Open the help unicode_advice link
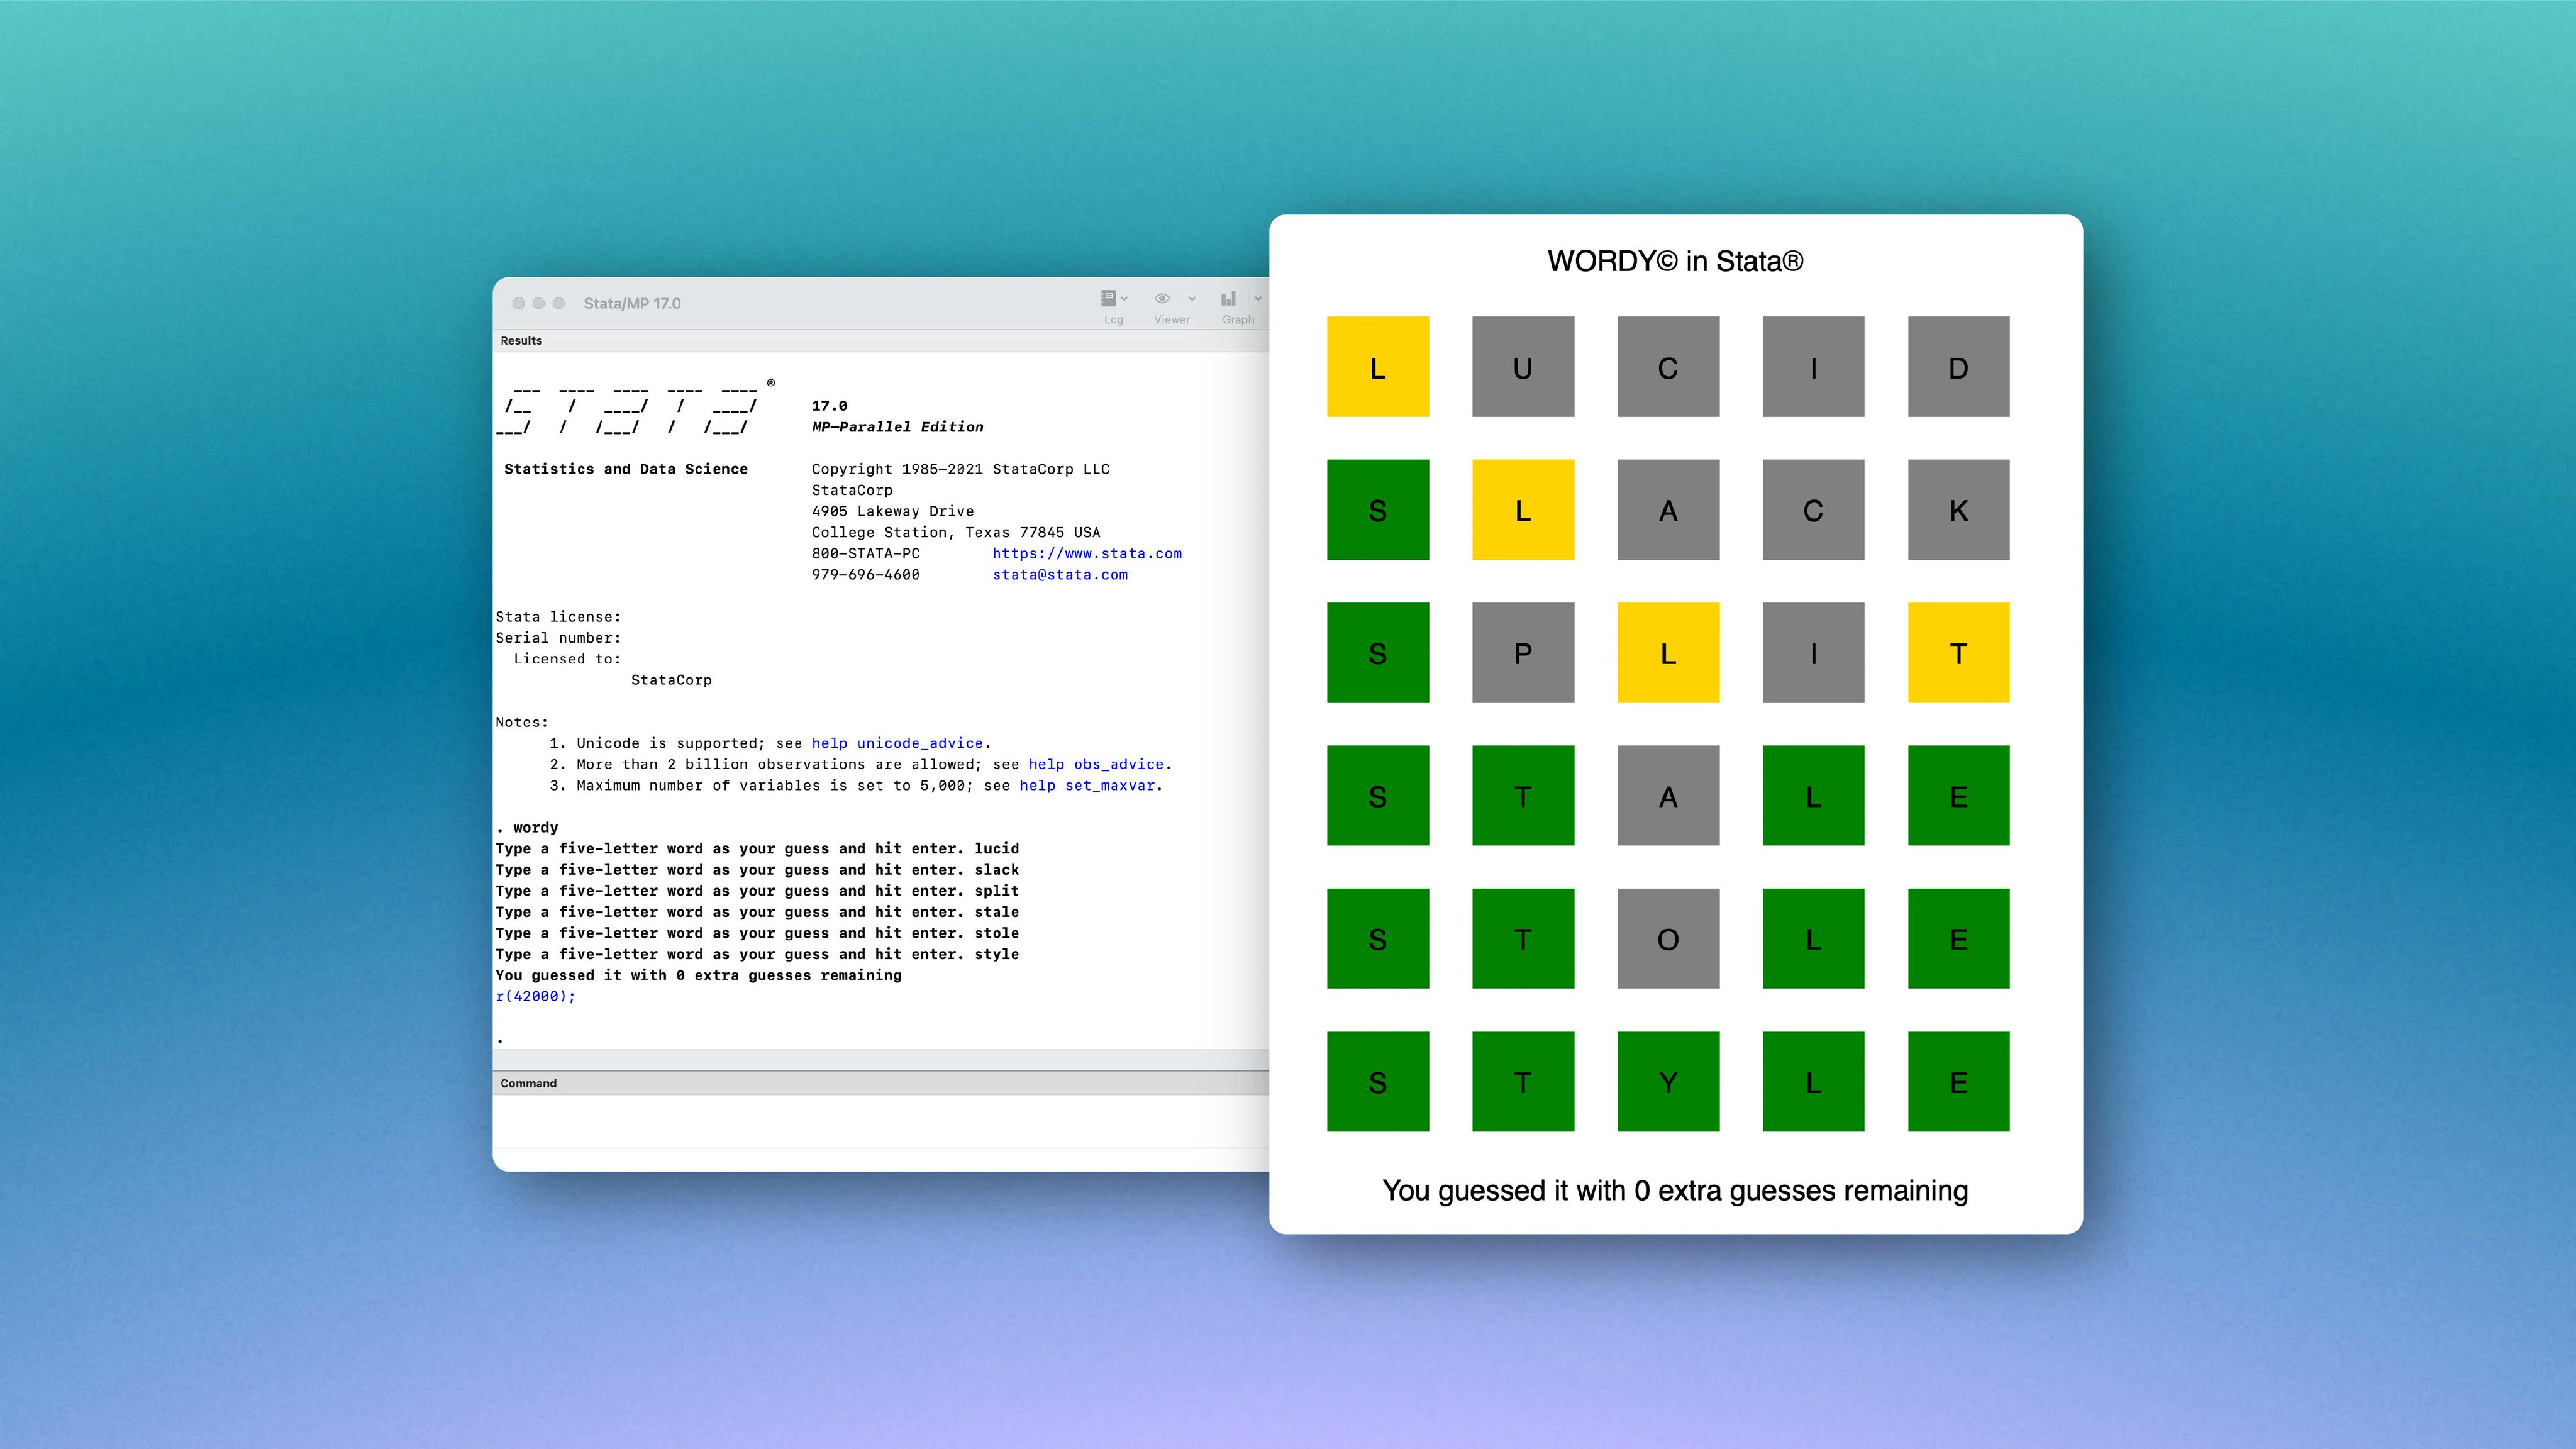The height and width of the screenshot is (1449, 2576). pos(897,743)
